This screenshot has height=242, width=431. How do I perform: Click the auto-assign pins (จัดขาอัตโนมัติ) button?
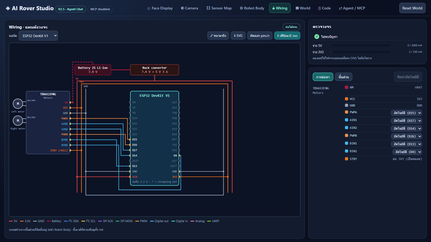click(x=408, y=77)
